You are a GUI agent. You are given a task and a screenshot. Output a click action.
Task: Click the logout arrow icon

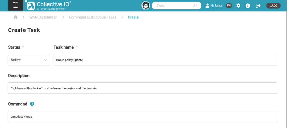258,6
